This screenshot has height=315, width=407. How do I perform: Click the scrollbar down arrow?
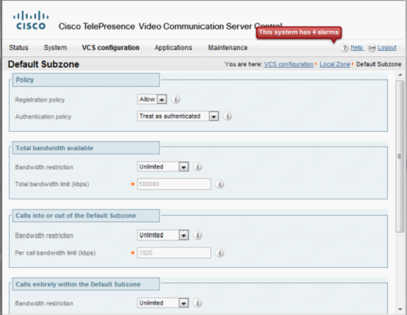pyautogui.click(x=400, y=309)
